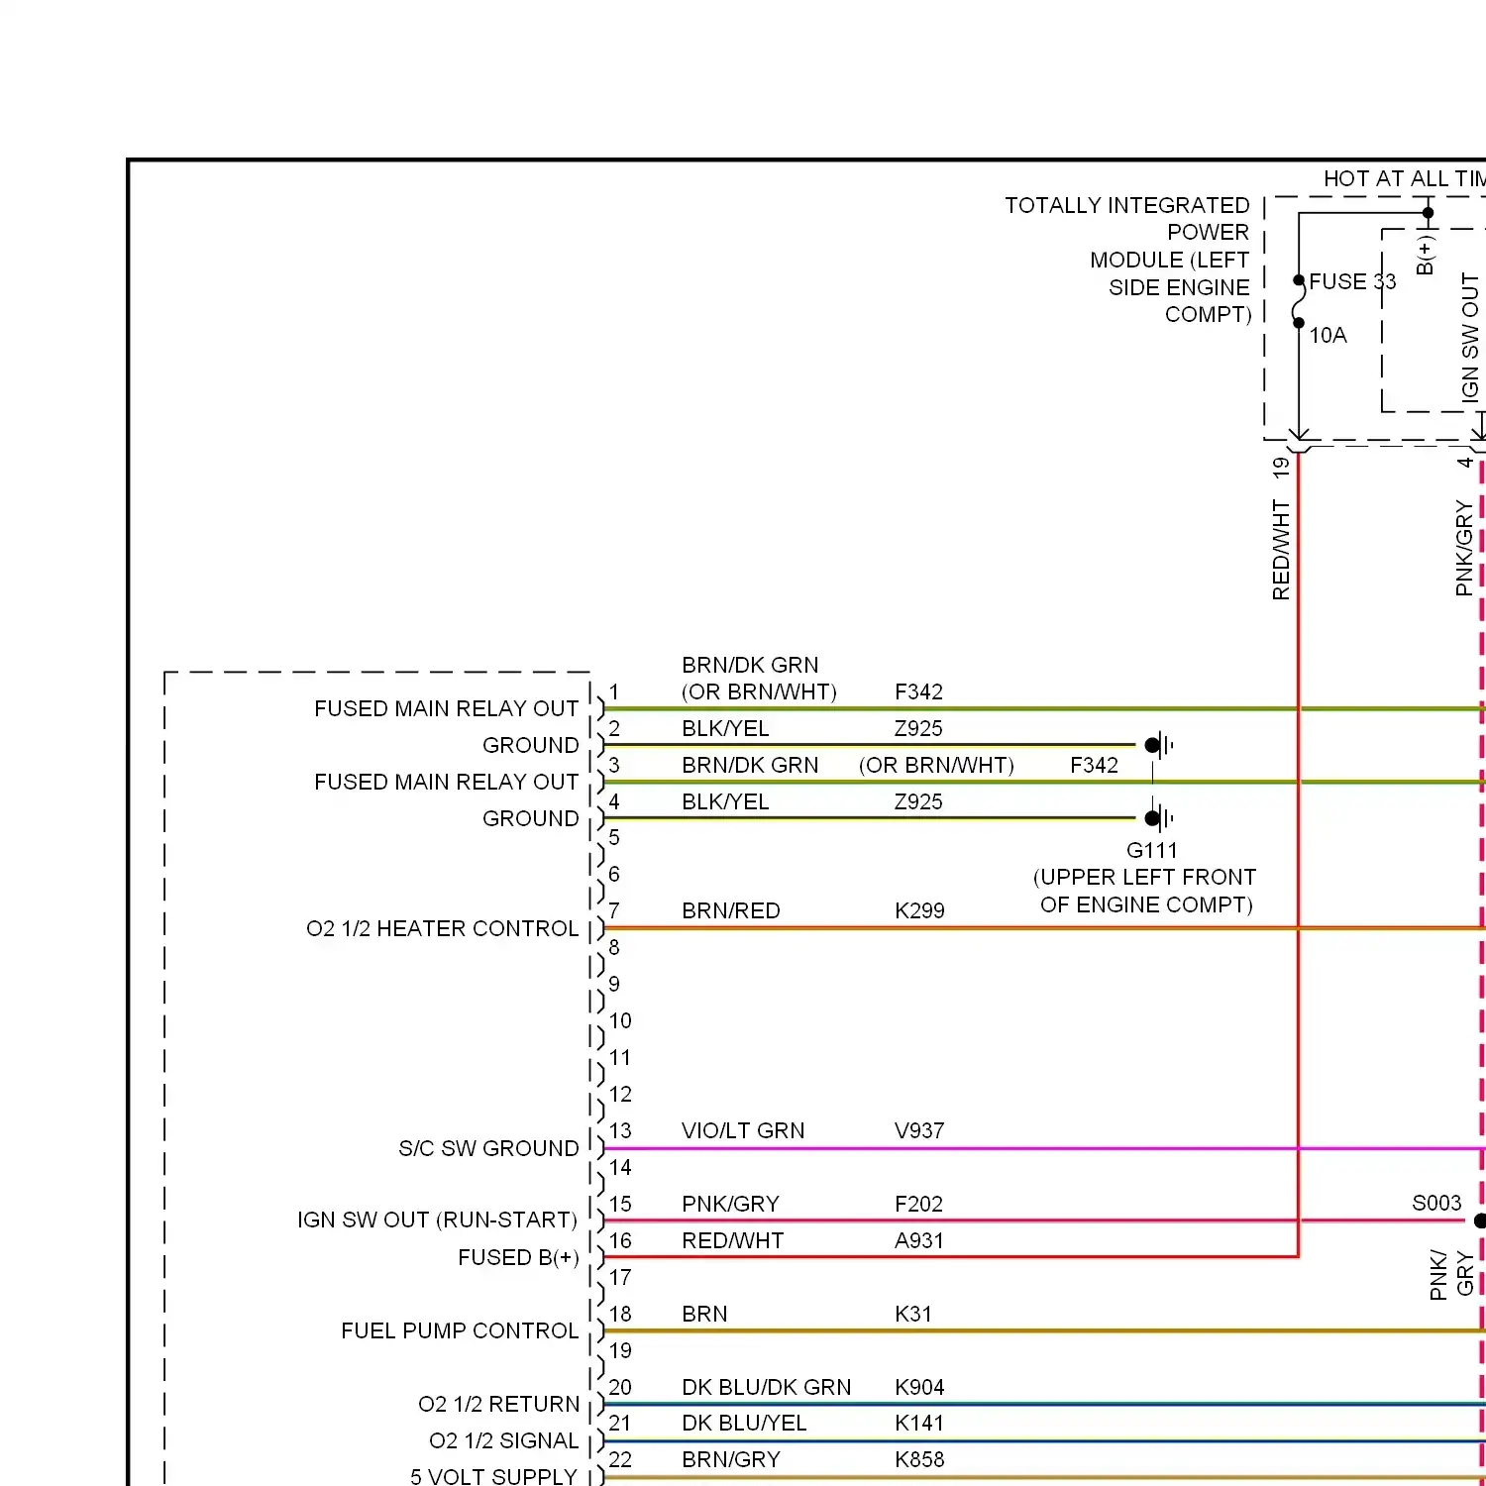The height and width of the screenshot is (1486, 1486).
Task: Click the vertical "B(+)" label in power module
Action: point(1425,255)
